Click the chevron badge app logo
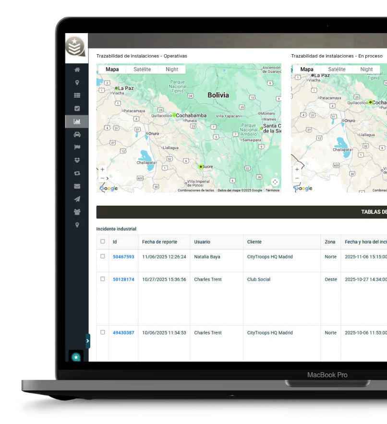Screen dimensions: 387x424 pos(75,47)
